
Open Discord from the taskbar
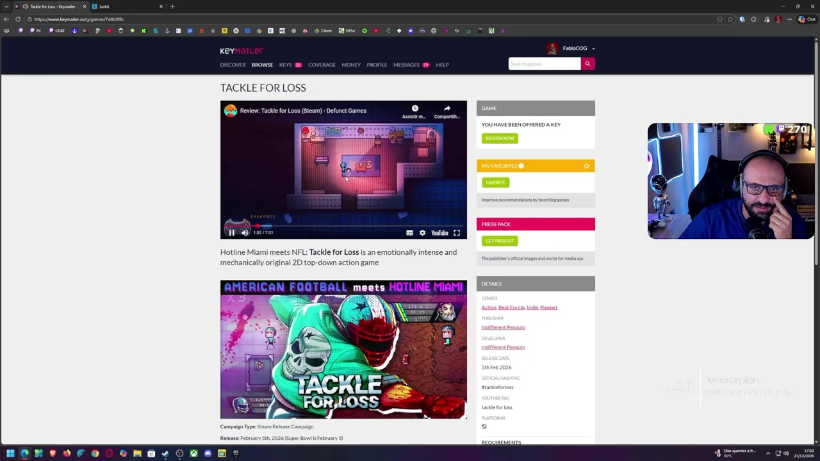[x=208, y=453]
